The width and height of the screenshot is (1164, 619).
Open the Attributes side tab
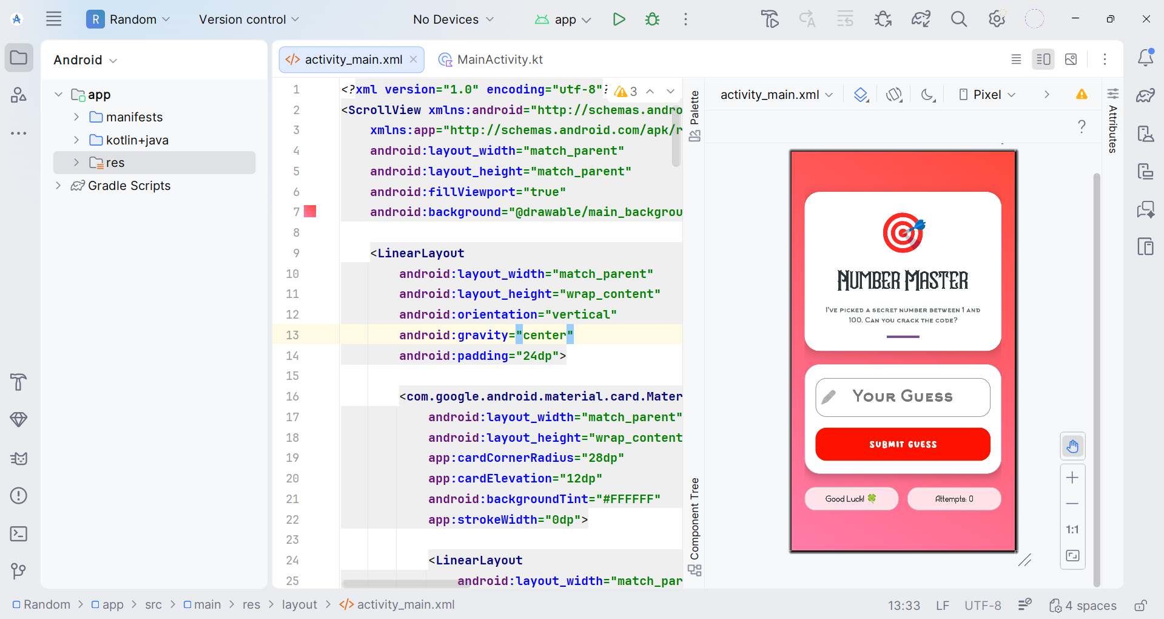click(1113, 120)
